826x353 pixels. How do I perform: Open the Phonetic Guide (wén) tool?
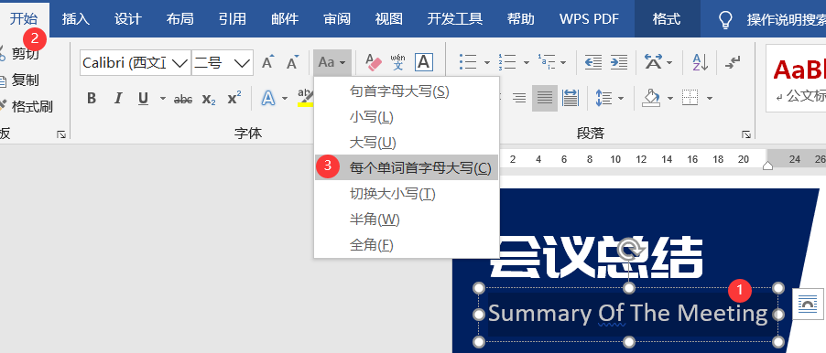pos(398,62)
